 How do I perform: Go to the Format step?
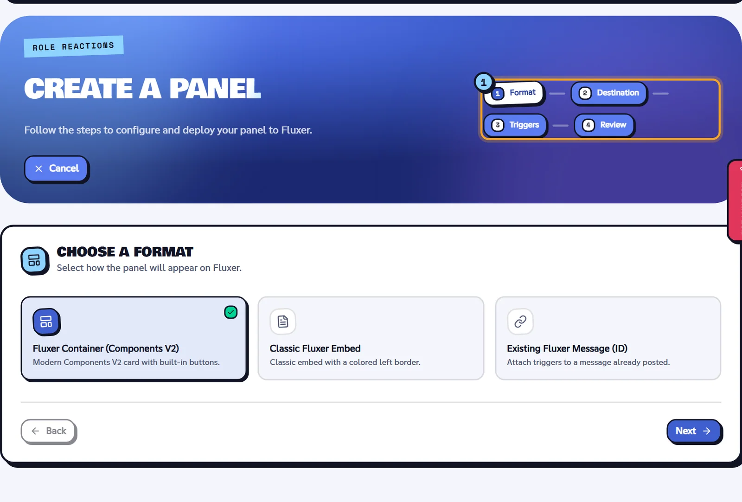(x=514, y=93)
